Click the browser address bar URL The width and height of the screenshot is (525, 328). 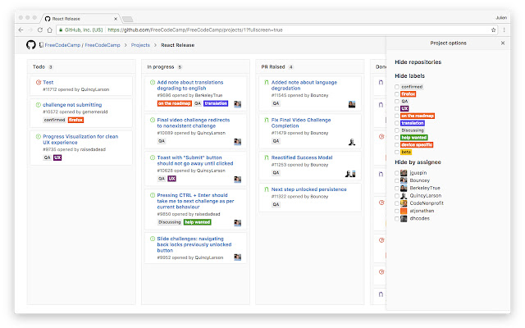click(x=195, y=30)
